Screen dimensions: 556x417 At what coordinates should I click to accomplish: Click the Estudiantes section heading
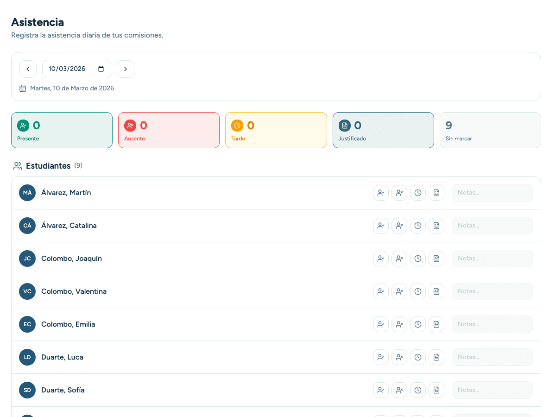coord(48,166)
